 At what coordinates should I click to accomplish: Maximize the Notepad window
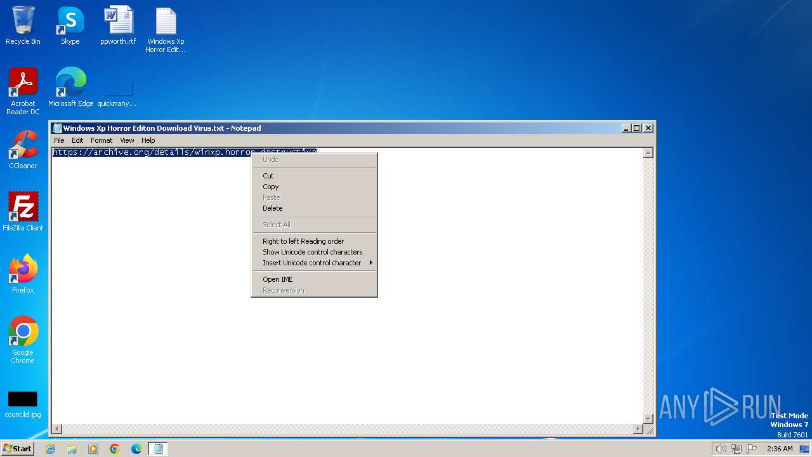point(637,128)
